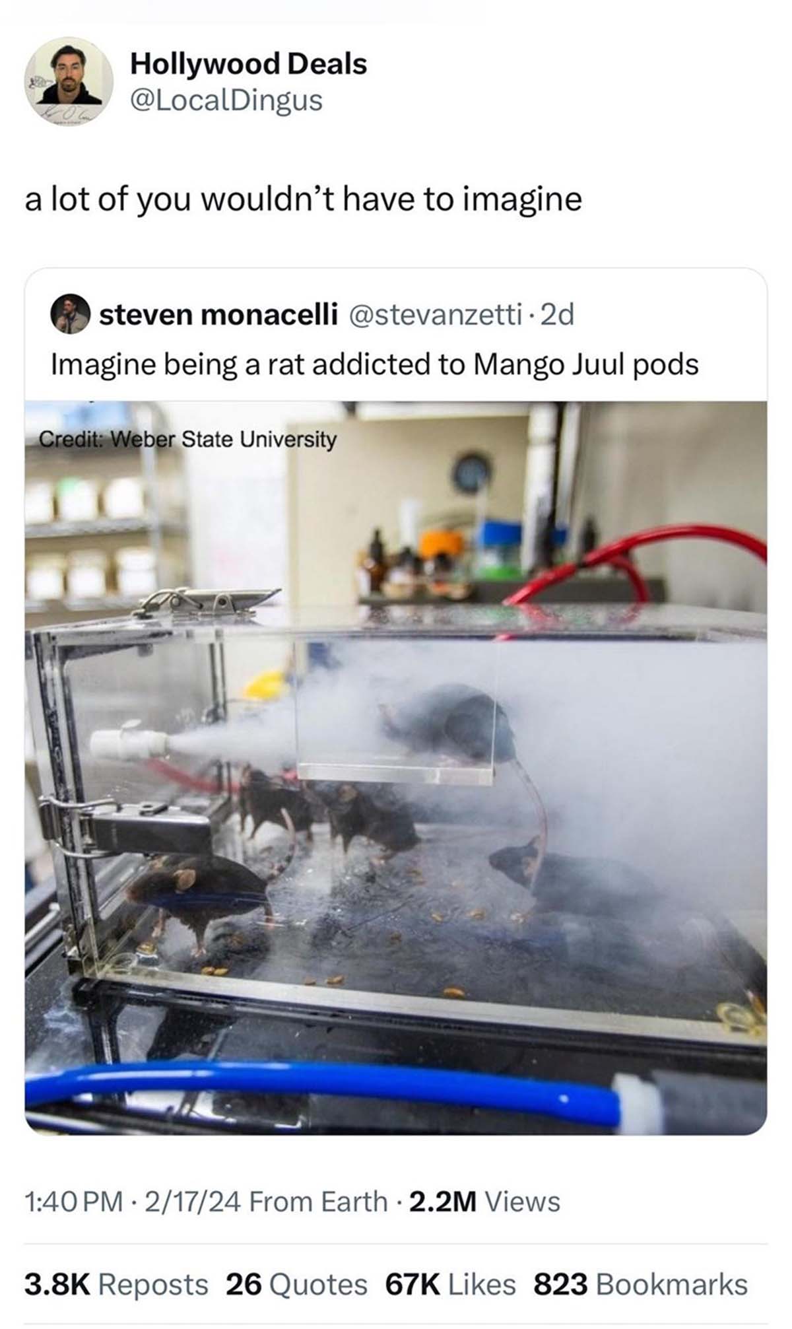Open the quoted tweet about Mango Juul pods
The width and height of the screenshot is (792, 1329).
(x=374, y=364)
